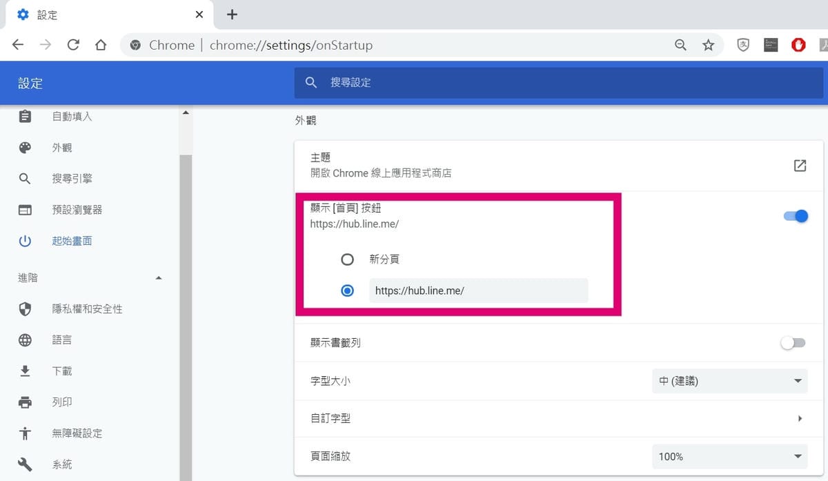
Task: Open the 頁面縮放 100% dropdown
Action: click(729, 456)
